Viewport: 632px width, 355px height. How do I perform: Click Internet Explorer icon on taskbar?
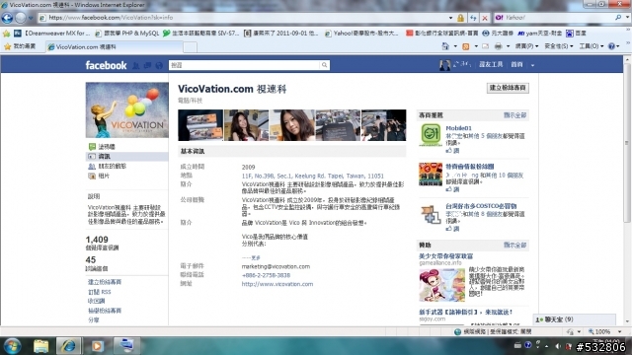(x=68, y=346)
